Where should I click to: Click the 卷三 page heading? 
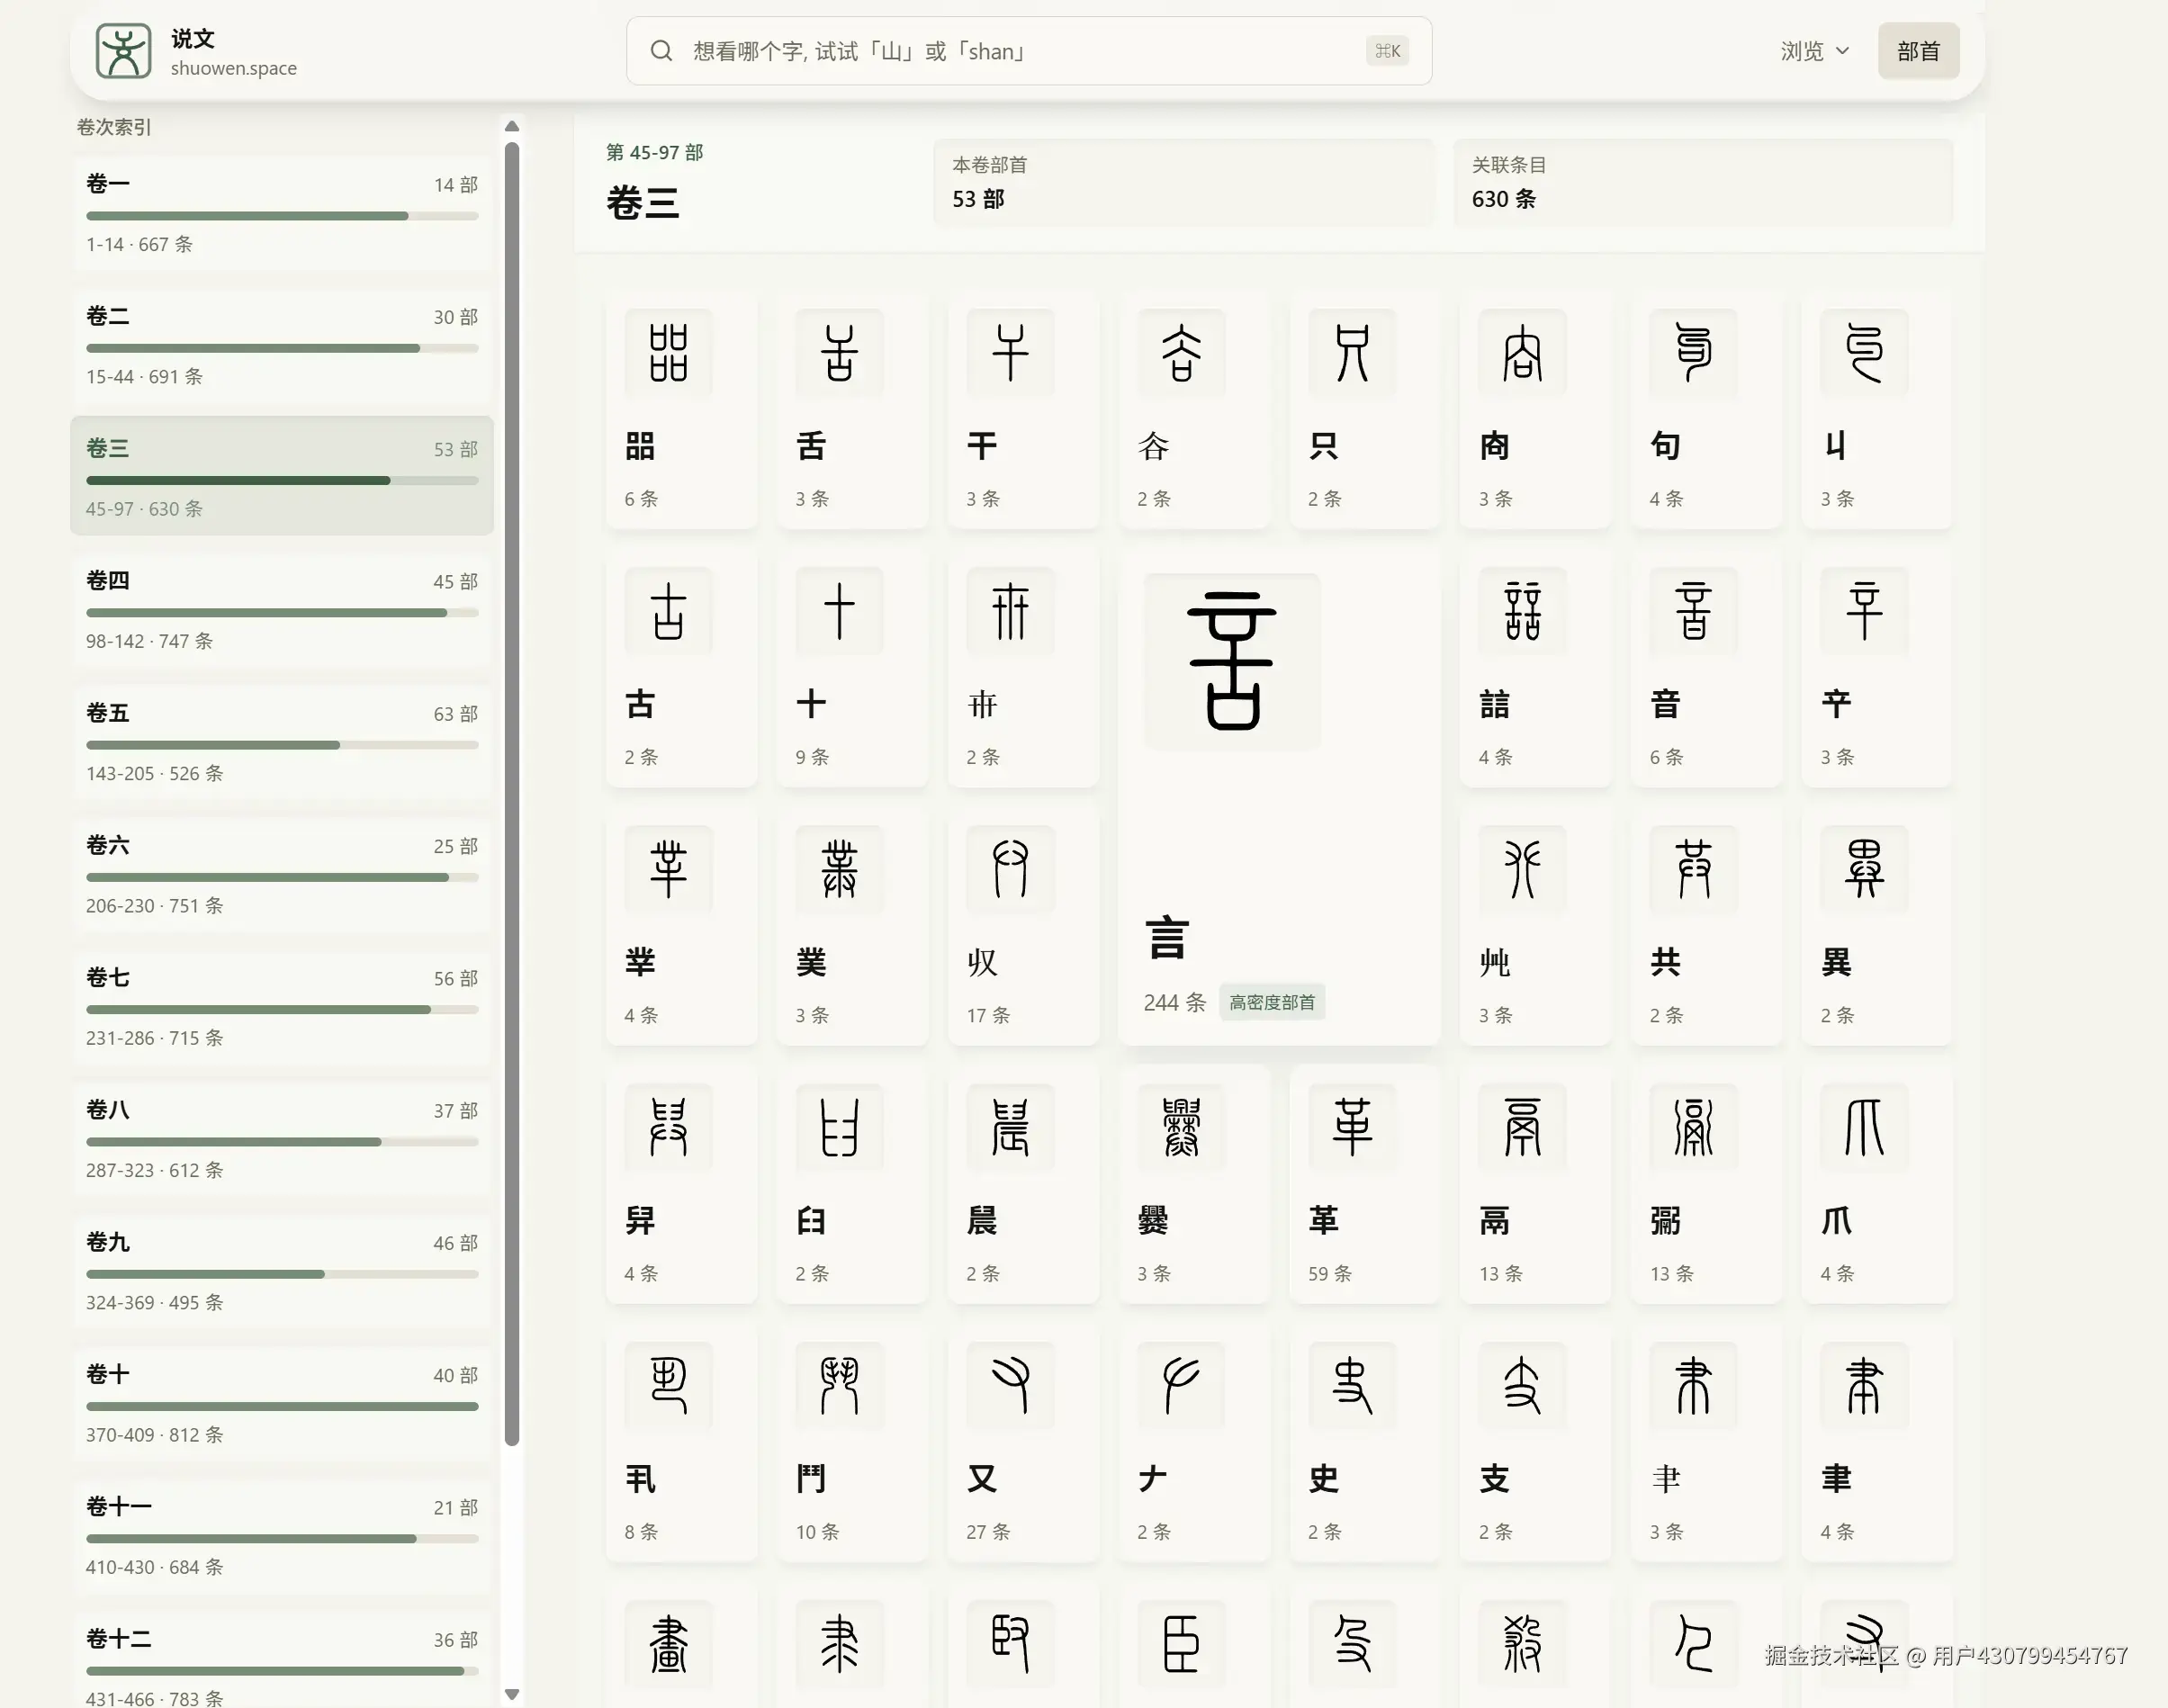point(643,203)
